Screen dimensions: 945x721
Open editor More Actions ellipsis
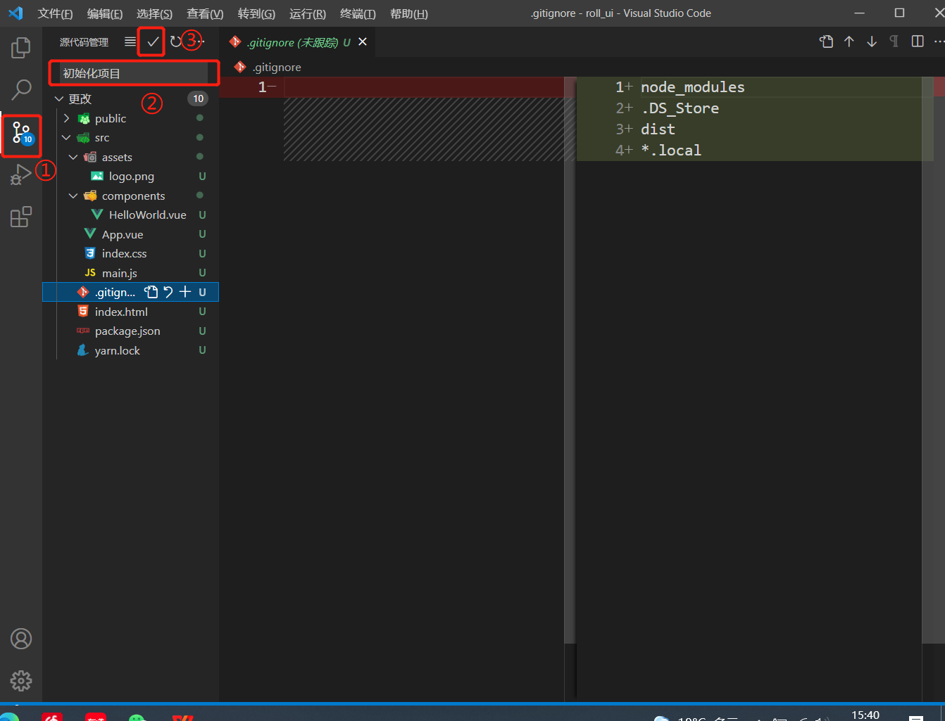(939, 42)
